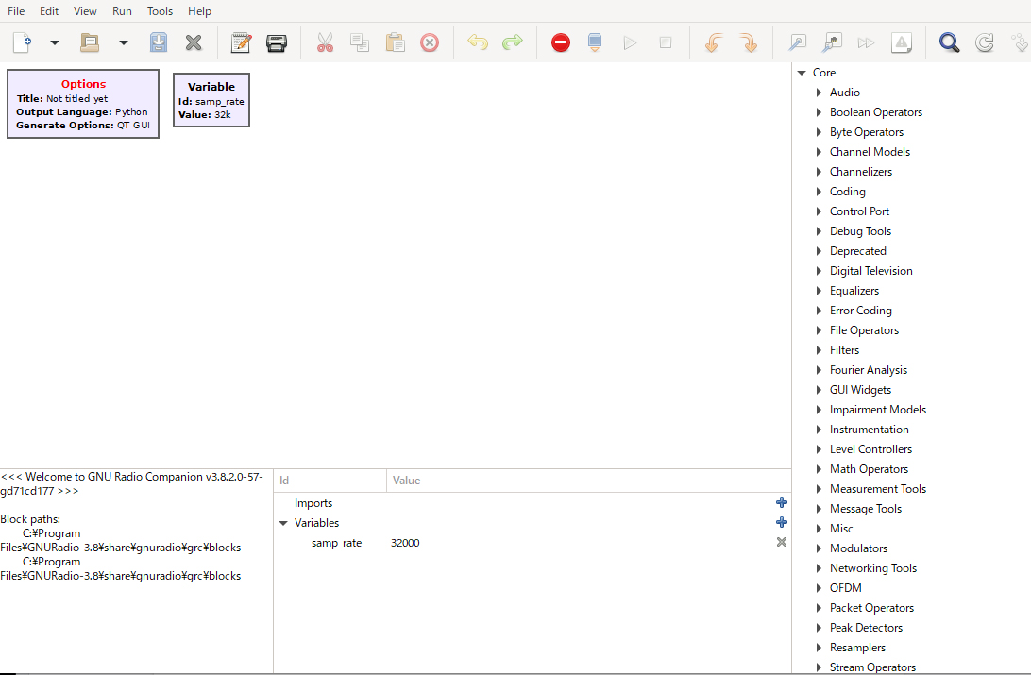This screenshot has height=675, width=1031.
Task: Find blocks with magnifier search icon
Action: click(x=950, y=42)
